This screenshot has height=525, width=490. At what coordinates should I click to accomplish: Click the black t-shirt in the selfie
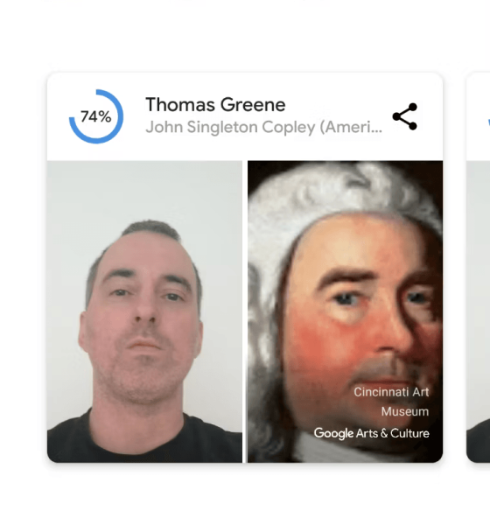click(144, 442)
